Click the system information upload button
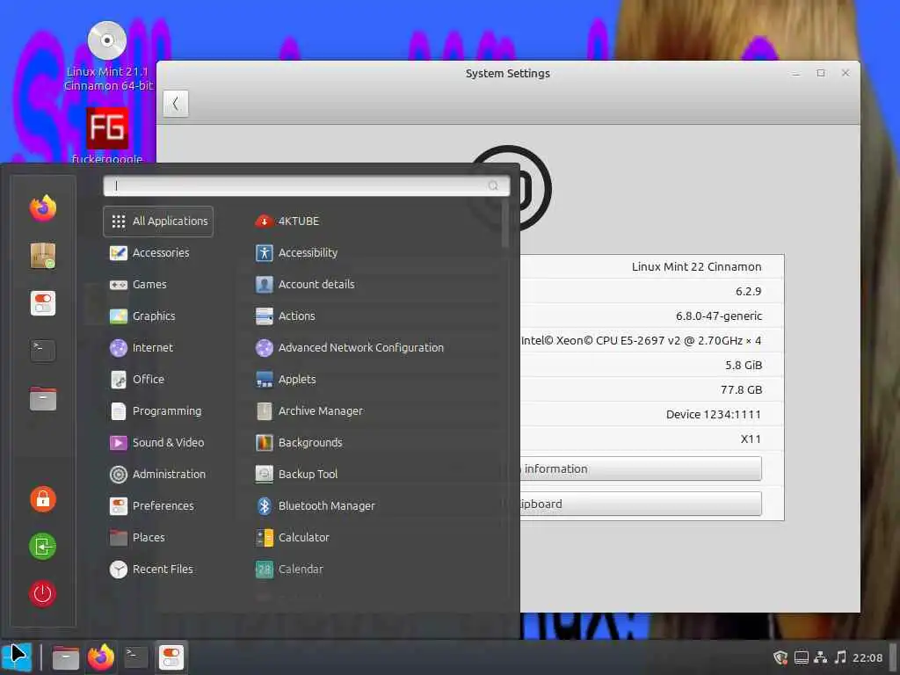The height and width of the screenshot is (675, 900). (x=641, y=469)
